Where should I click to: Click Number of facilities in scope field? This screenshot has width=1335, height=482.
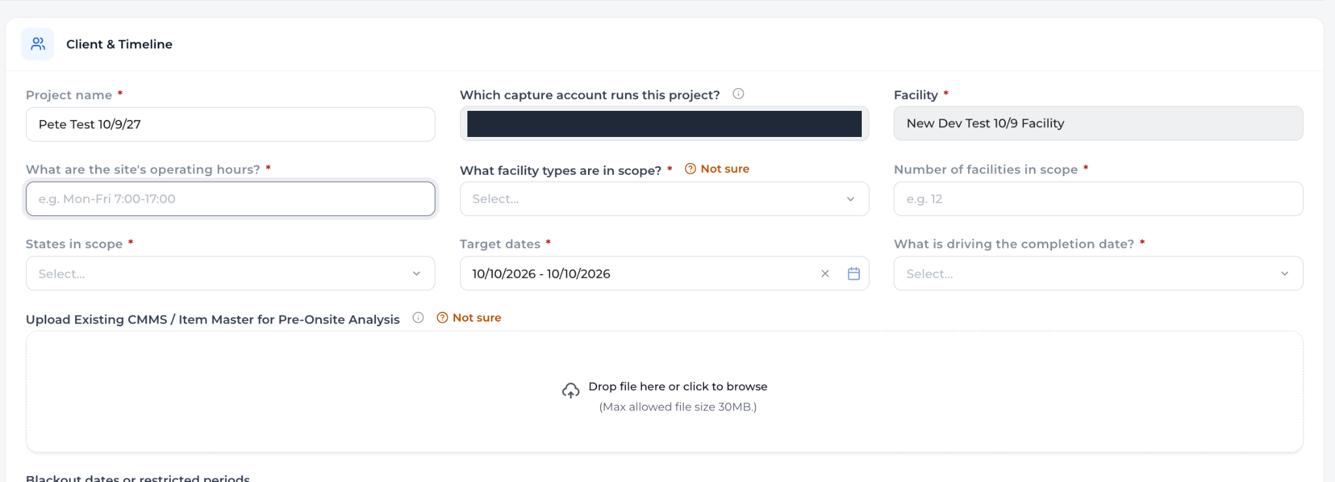point(1098,199)
